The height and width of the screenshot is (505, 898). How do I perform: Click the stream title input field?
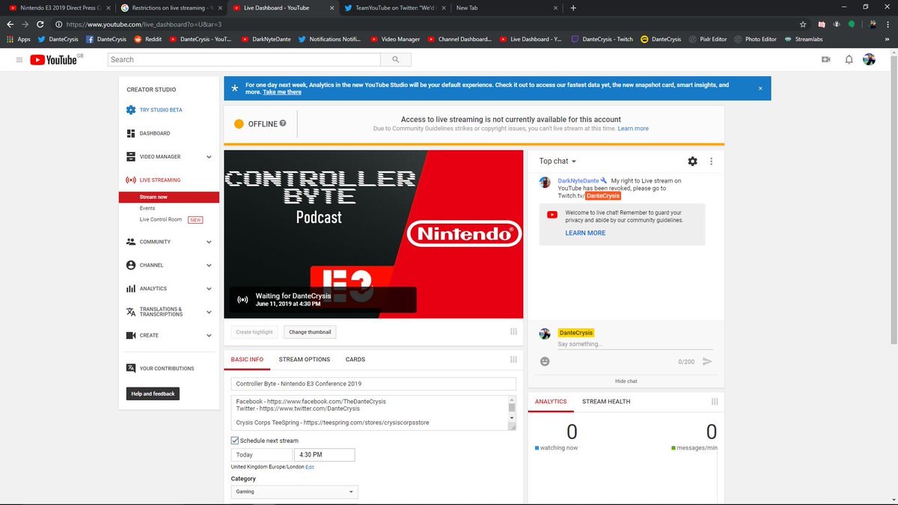(373, 384)
